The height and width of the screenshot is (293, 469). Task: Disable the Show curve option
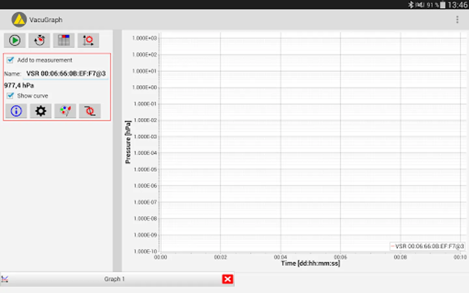click(x=10, y=95)
